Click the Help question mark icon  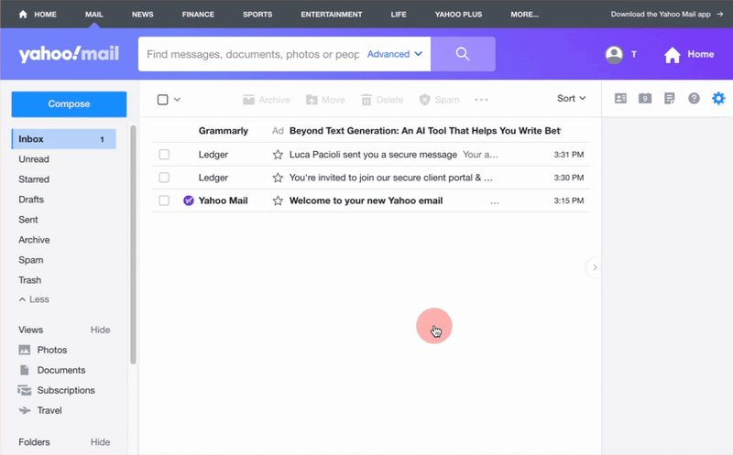694,99
